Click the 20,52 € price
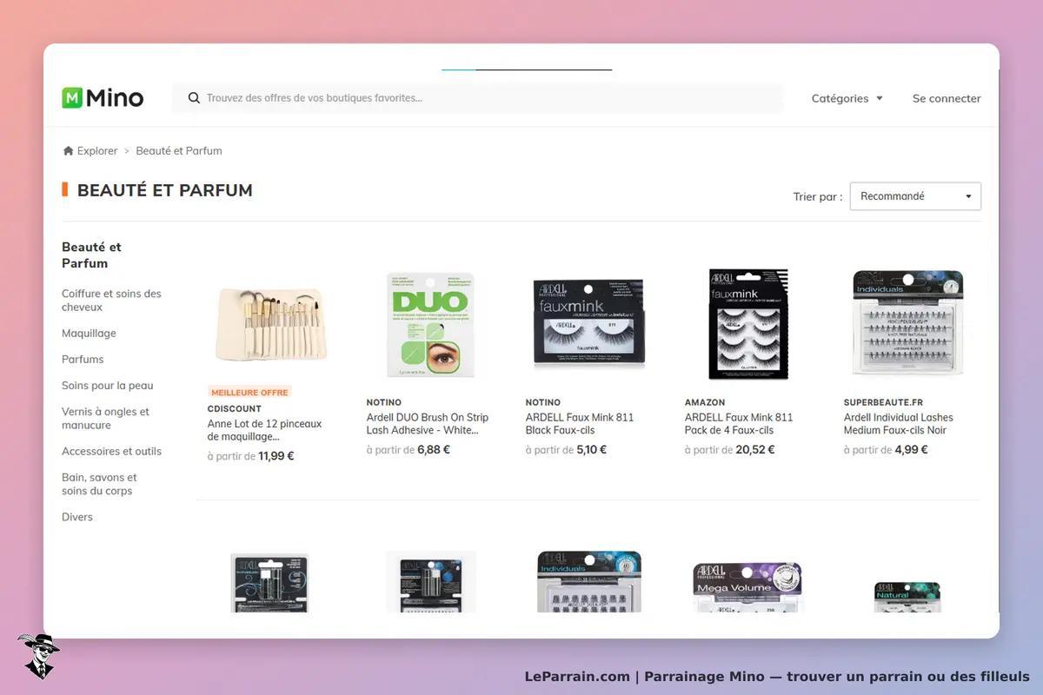This screenshot has width=1043, height=695. pos(754,450)
